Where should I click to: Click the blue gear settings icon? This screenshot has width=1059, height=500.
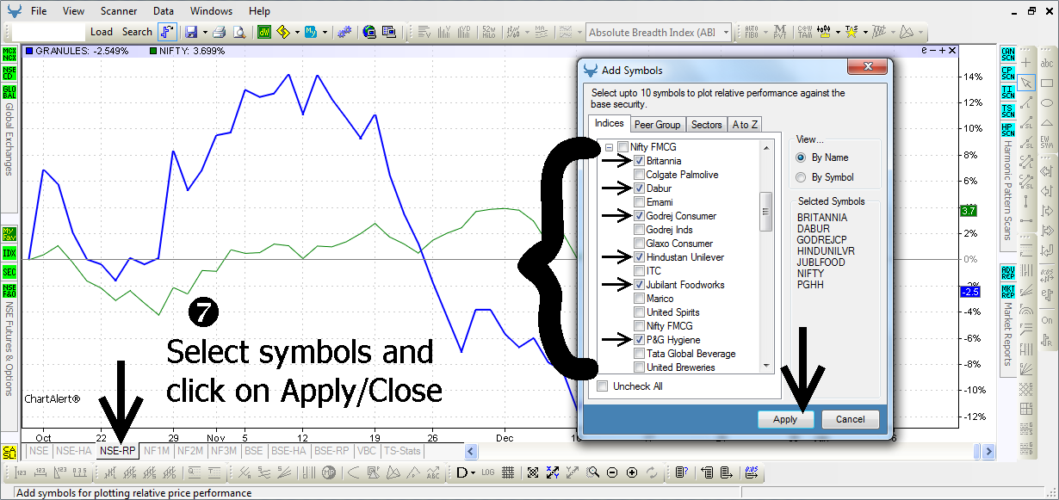coord(344,32)
